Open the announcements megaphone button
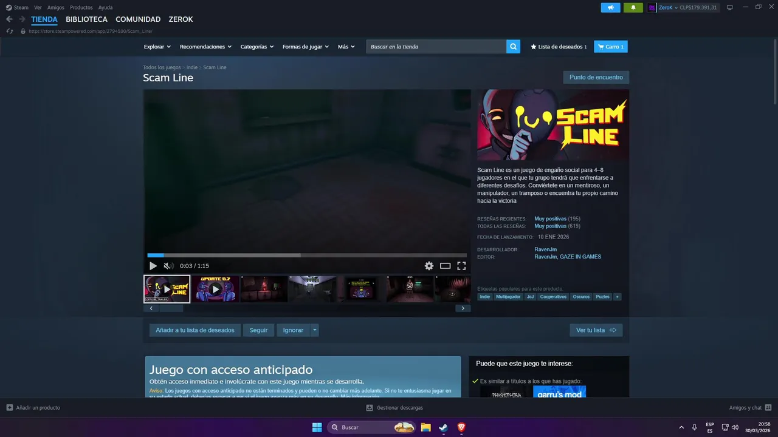The height and width of the screenshot is (437, 778). (x=610, y=7)
